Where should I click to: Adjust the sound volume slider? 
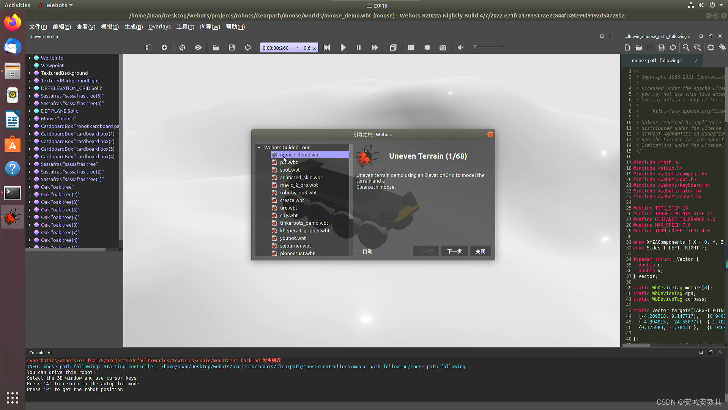point(488,47)
